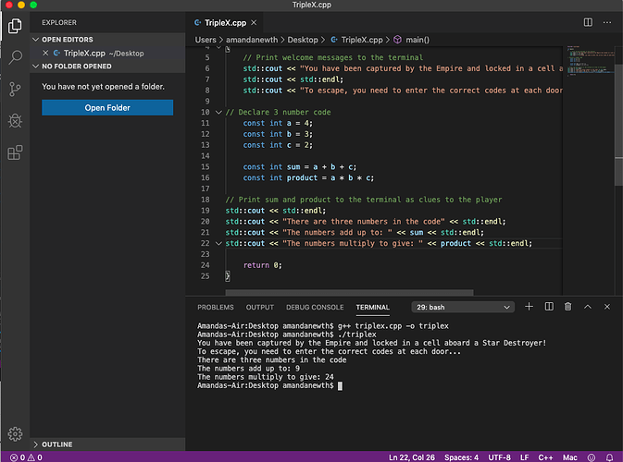Screen dimensions: 623x462
Task: Click the warnings count in status bar
Action: (34, 457)
